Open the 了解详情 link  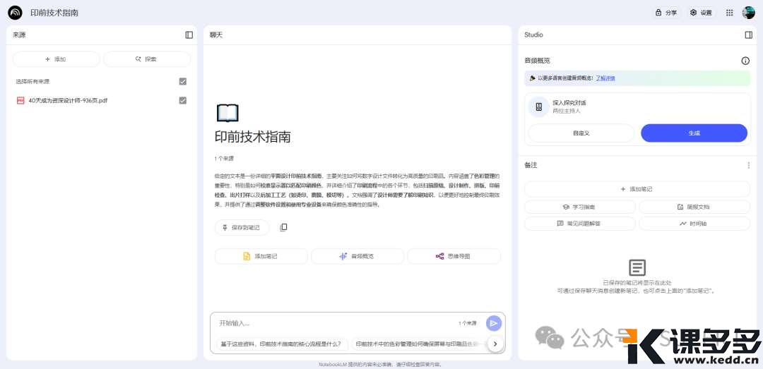pos(605,78)
